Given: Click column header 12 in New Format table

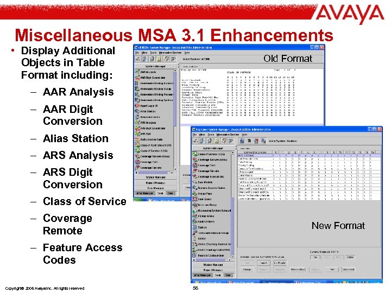Looking at the screenshot, I should pos(353,152).
